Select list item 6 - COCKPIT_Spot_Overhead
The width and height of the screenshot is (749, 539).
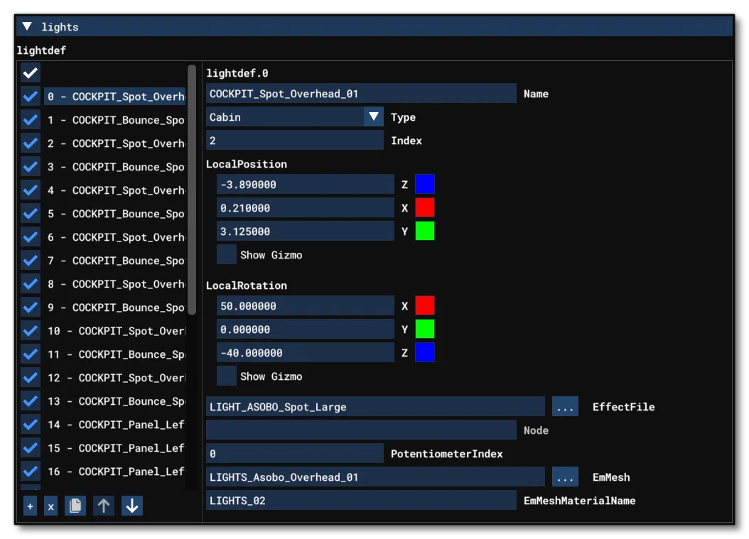coord(114,236)
